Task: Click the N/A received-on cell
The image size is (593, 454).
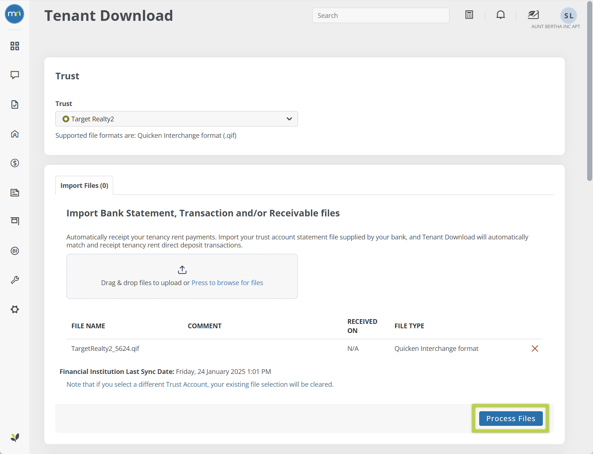Action: click(x=353, y=349)
